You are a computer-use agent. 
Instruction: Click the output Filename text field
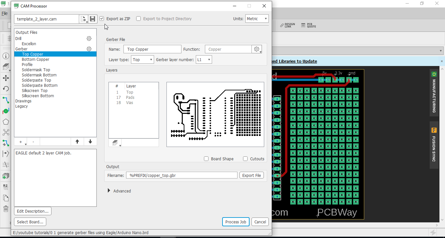[182, 175]
